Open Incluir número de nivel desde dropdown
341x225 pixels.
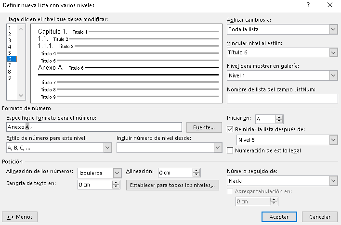click(218, 148)
